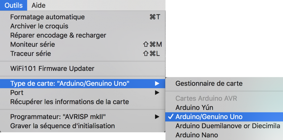Open the Aide menu
The height and width of the screenshot is (140, 283).
[38, 5]
